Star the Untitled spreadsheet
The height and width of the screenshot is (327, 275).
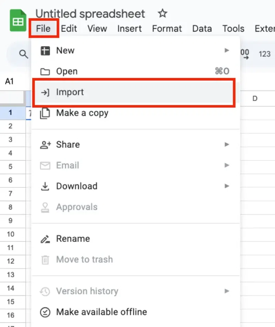coord(162,14)
